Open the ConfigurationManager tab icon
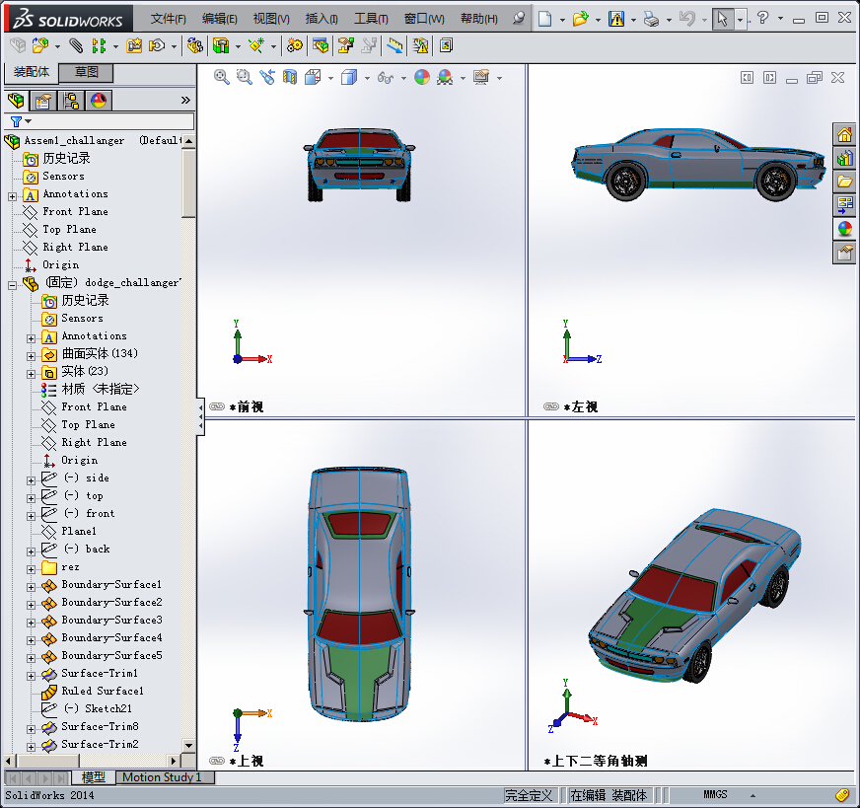 pyautogui.click(x=71, y=101)
